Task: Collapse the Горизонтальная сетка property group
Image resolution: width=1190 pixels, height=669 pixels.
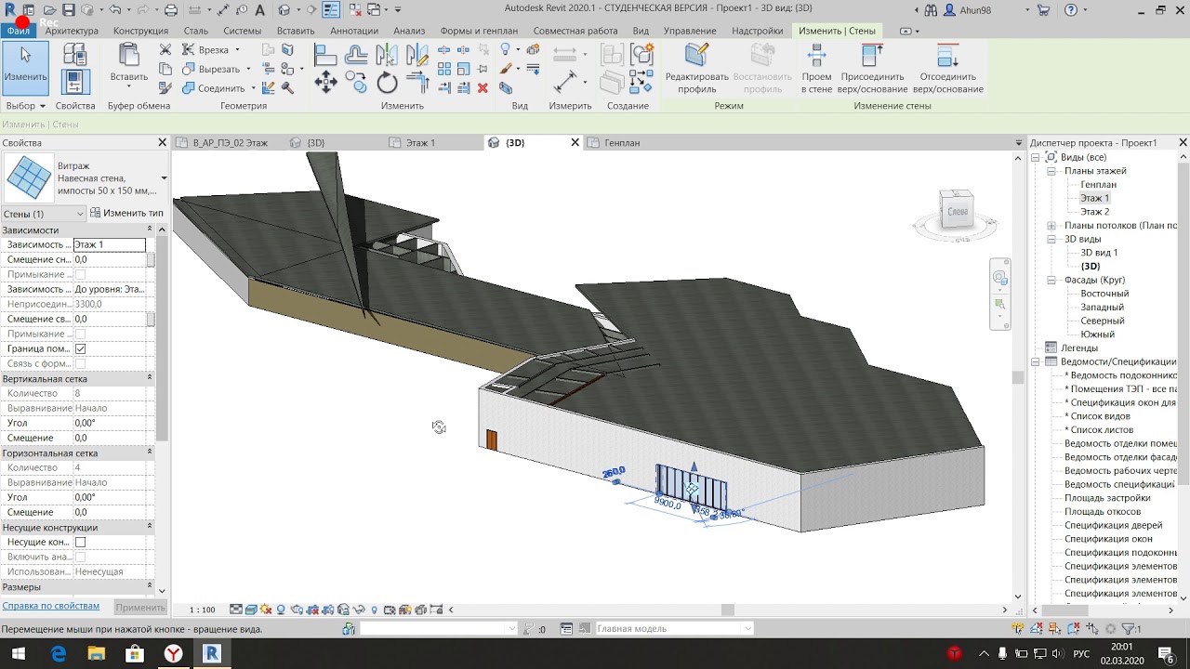Action: [150, 453]
